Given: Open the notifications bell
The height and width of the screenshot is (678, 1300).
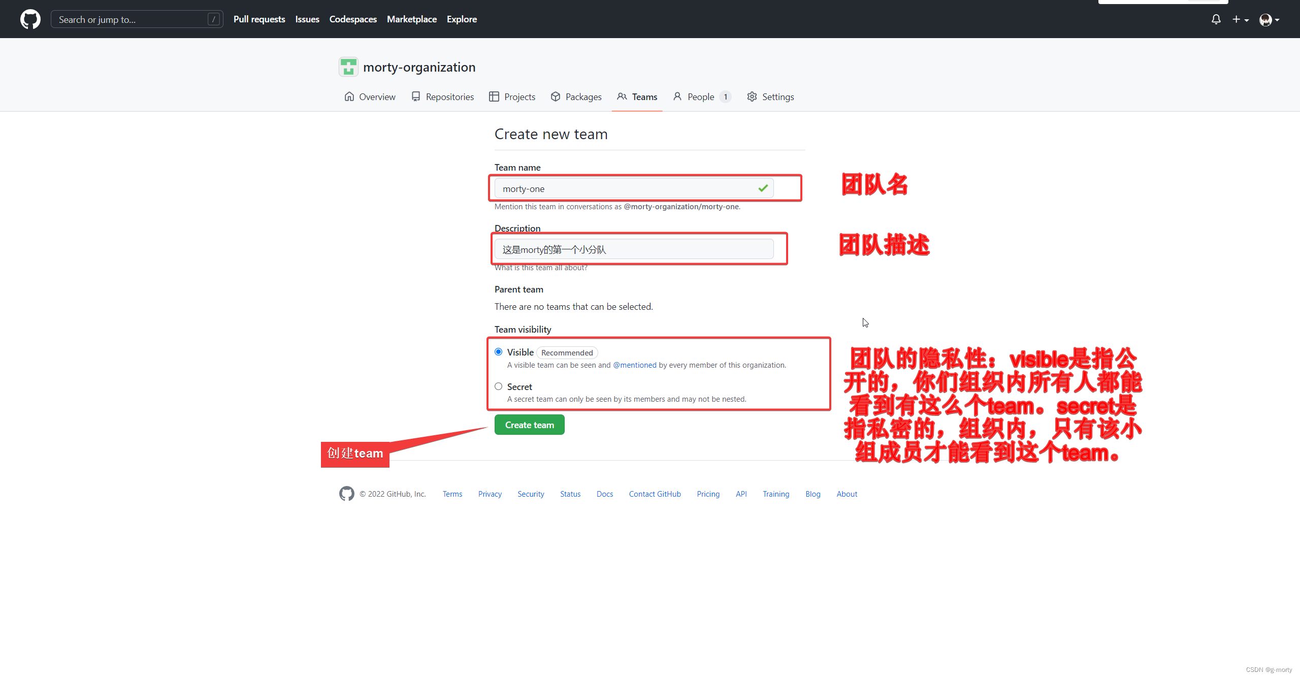Looking at the screenshot, I should [x=1216, y=19].
